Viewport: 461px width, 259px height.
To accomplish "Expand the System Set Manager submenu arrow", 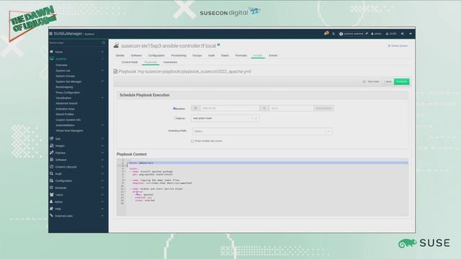I will point(102,81).
